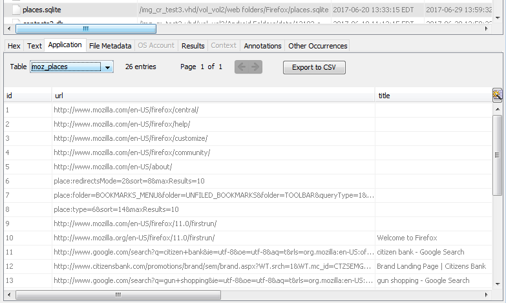Image resolution: width=506 pixels, height=303 pixels.
Task: Switch to the Text tab
Action: [x=34, y=46]
